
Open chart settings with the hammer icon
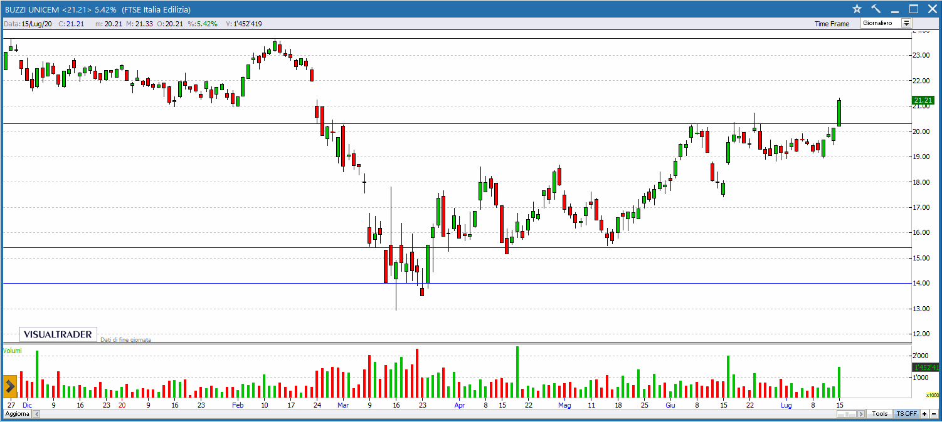pos(876,9)
